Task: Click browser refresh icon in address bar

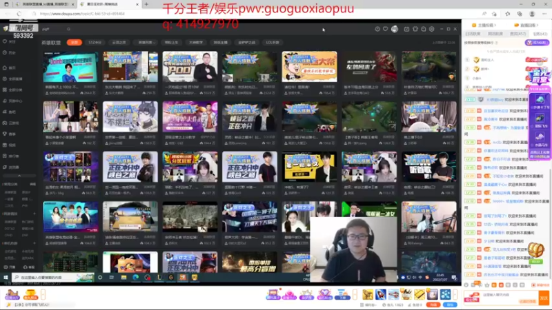Action: click(x=19, y=14)
